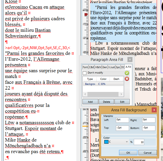Click the Left margin input field
163x161 pixels.
point(122,120)
